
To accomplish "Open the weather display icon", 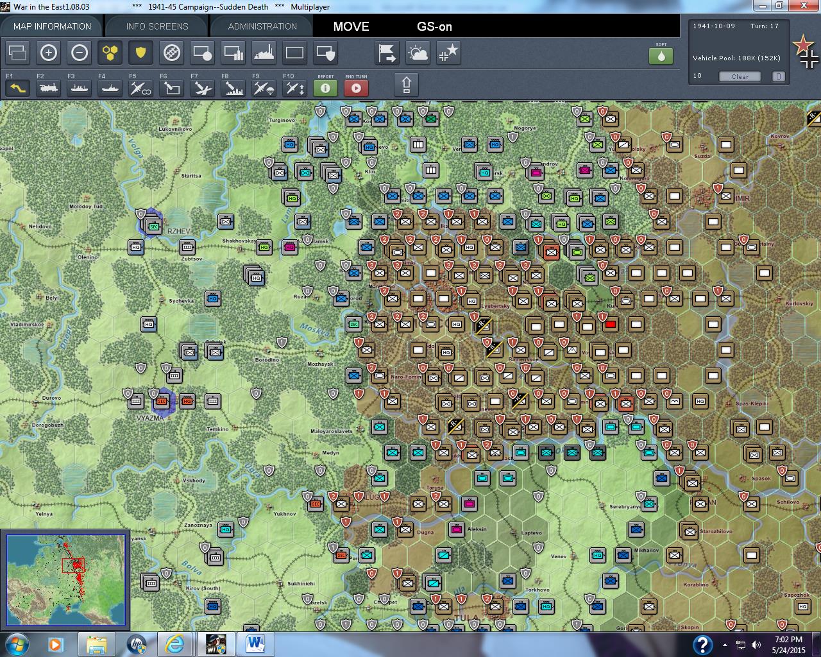I will click(418, 53).
